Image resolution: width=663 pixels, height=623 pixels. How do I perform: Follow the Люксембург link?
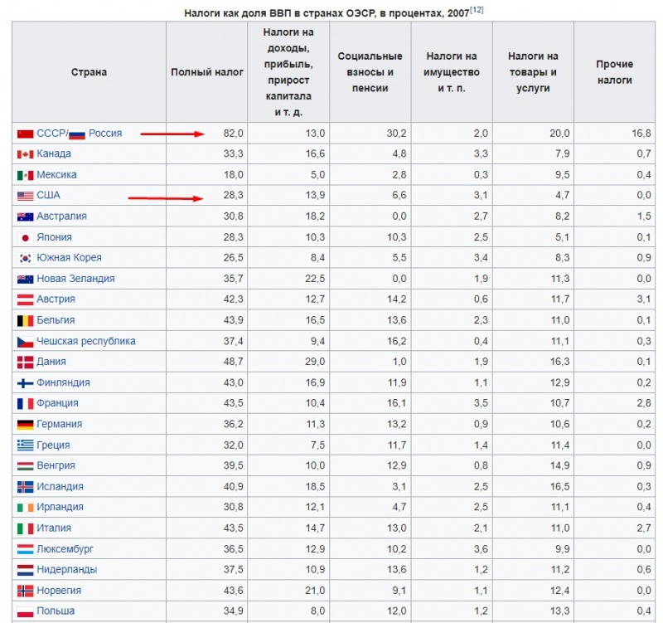pos(65,549)
